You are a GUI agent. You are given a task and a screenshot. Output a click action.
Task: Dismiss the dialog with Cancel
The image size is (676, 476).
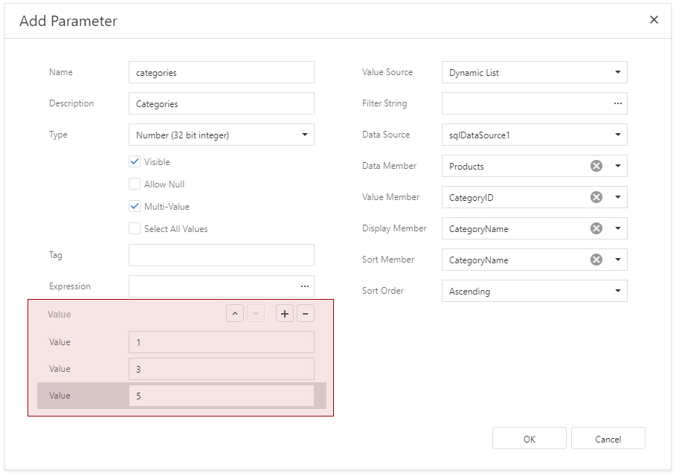tap(608, 438)
